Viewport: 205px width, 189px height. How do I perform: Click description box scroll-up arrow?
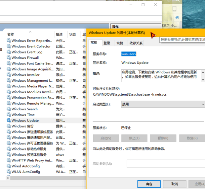(x=203, y=72)
